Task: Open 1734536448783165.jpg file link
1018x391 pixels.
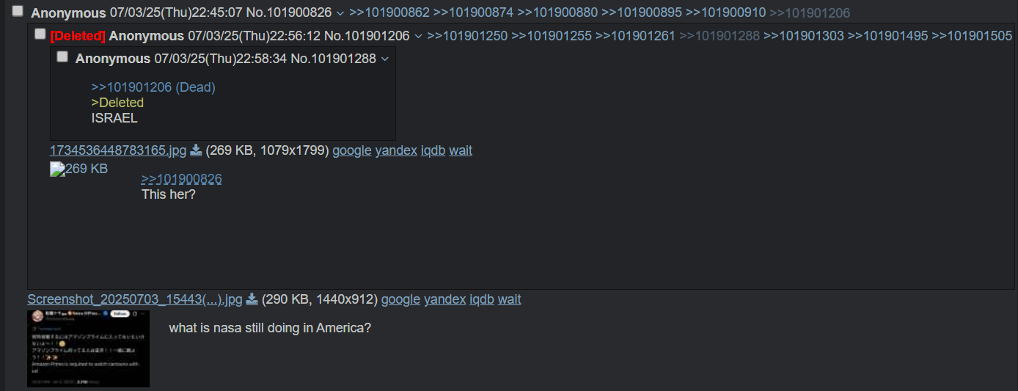Action: (x=117, y=150)
